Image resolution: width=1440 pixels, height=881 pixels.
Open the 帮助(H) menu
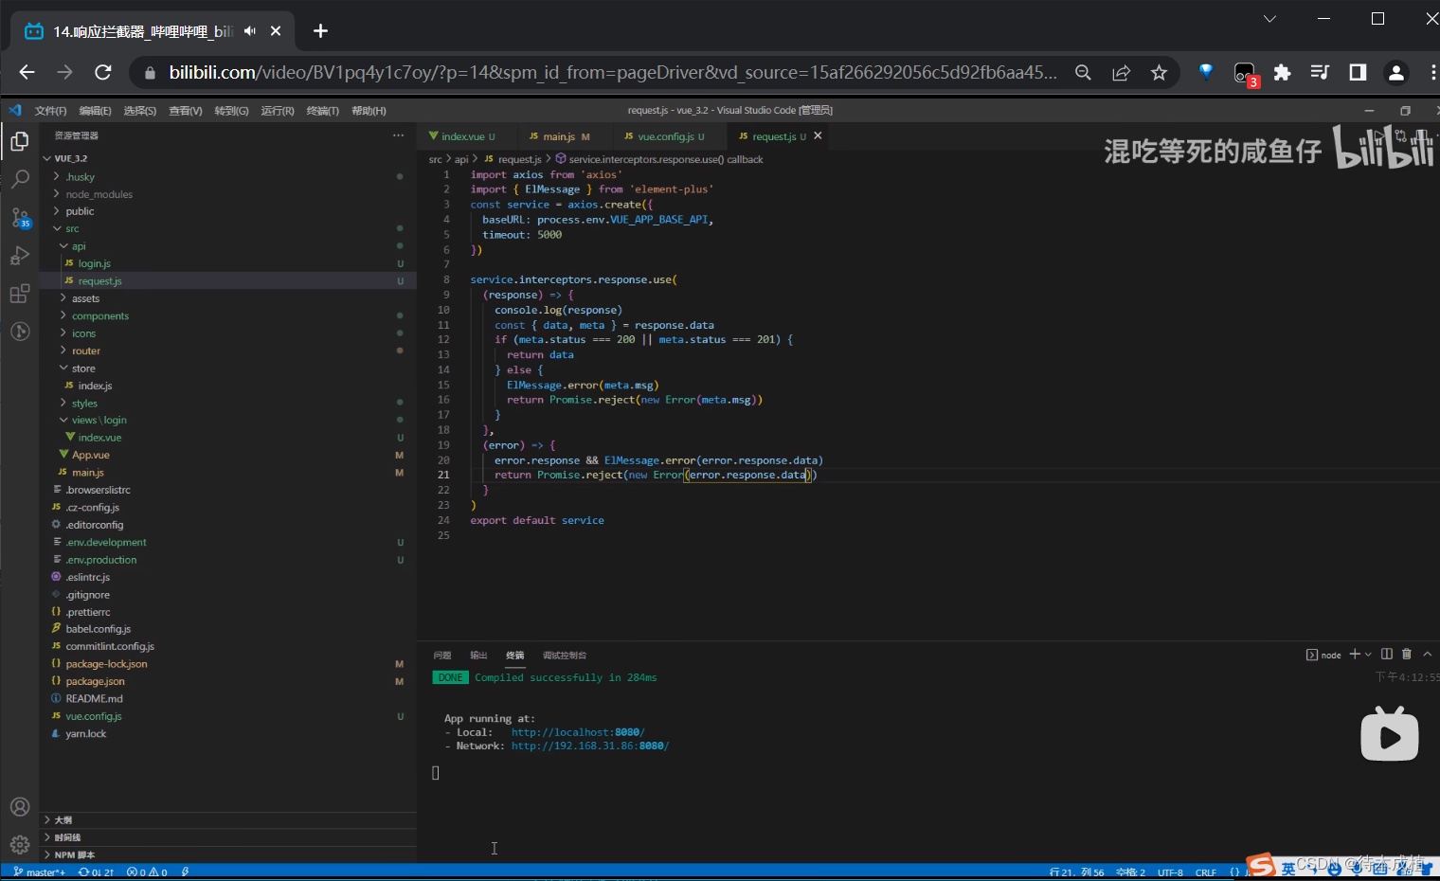(x=369, y=111)
